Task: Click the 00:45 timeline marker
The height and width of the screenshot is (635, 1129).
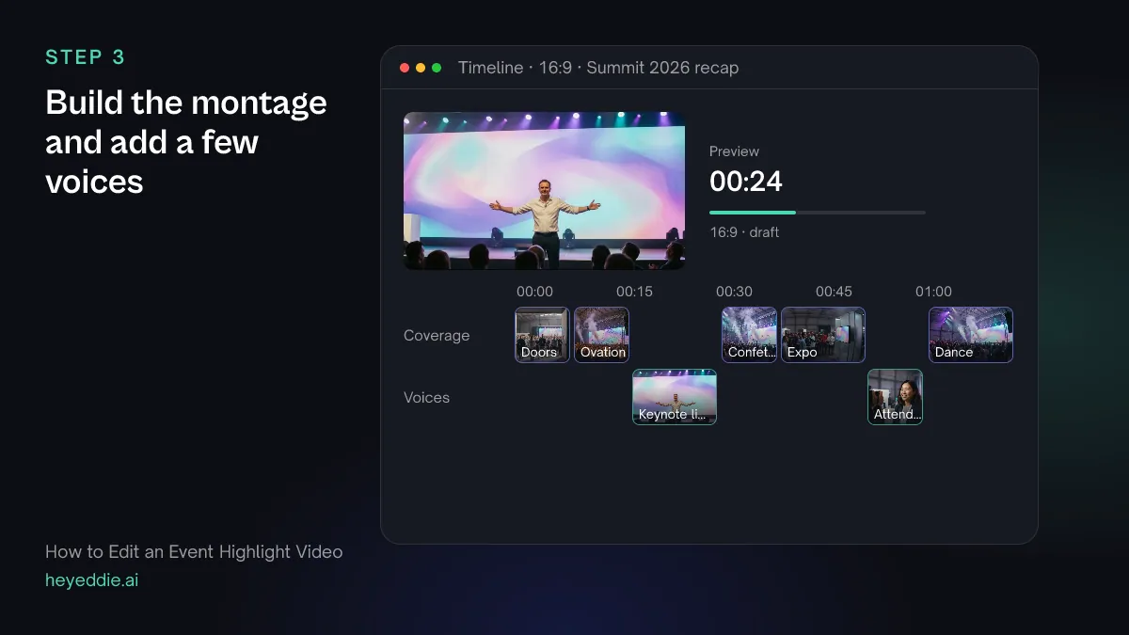Action: [x=835, y=292]
